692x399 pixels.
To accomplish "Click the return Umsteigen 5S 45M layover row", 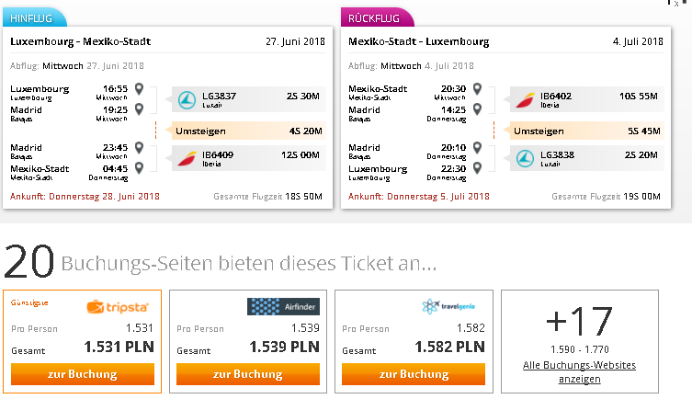I will (x=587, y=131).
